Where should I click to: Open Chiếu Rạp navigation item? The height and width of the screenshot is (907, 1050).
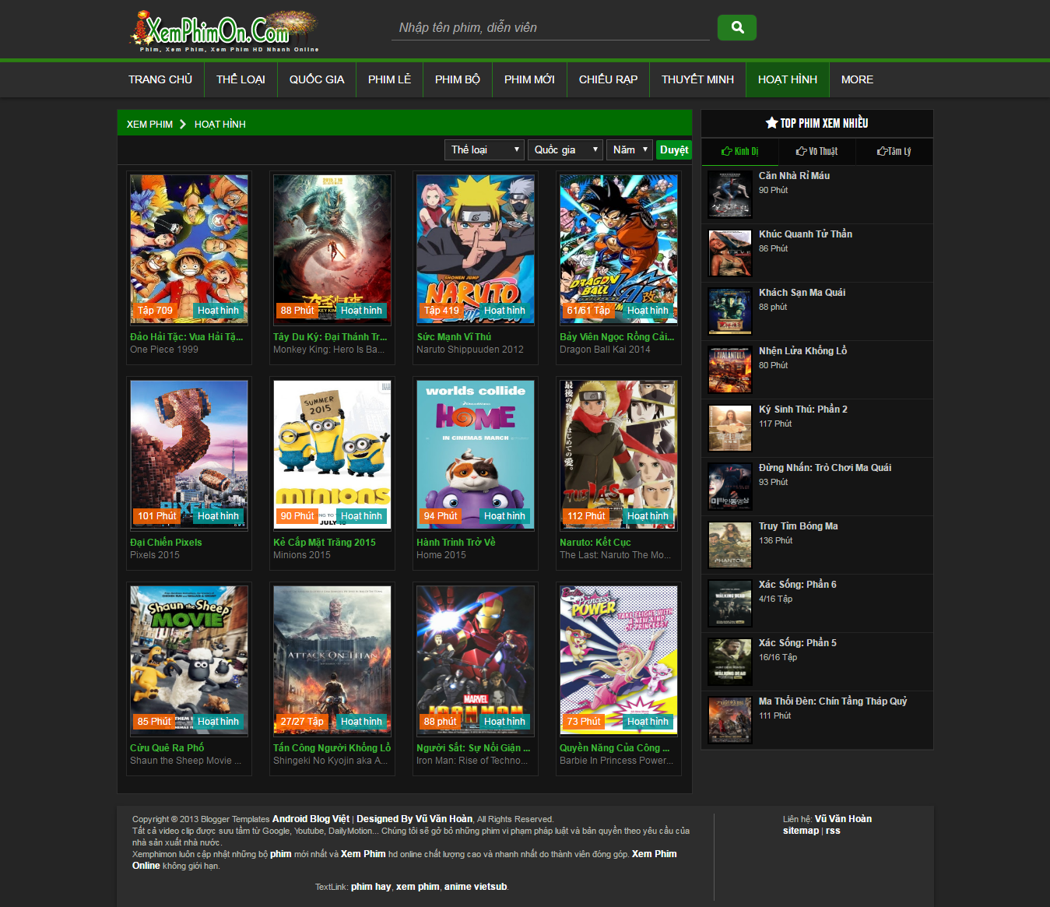click(608, 79)
